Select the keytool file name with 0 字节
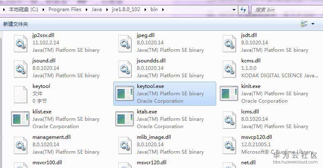Image resolution: width=323 pixels, height=168 pixels. [41, 86]
